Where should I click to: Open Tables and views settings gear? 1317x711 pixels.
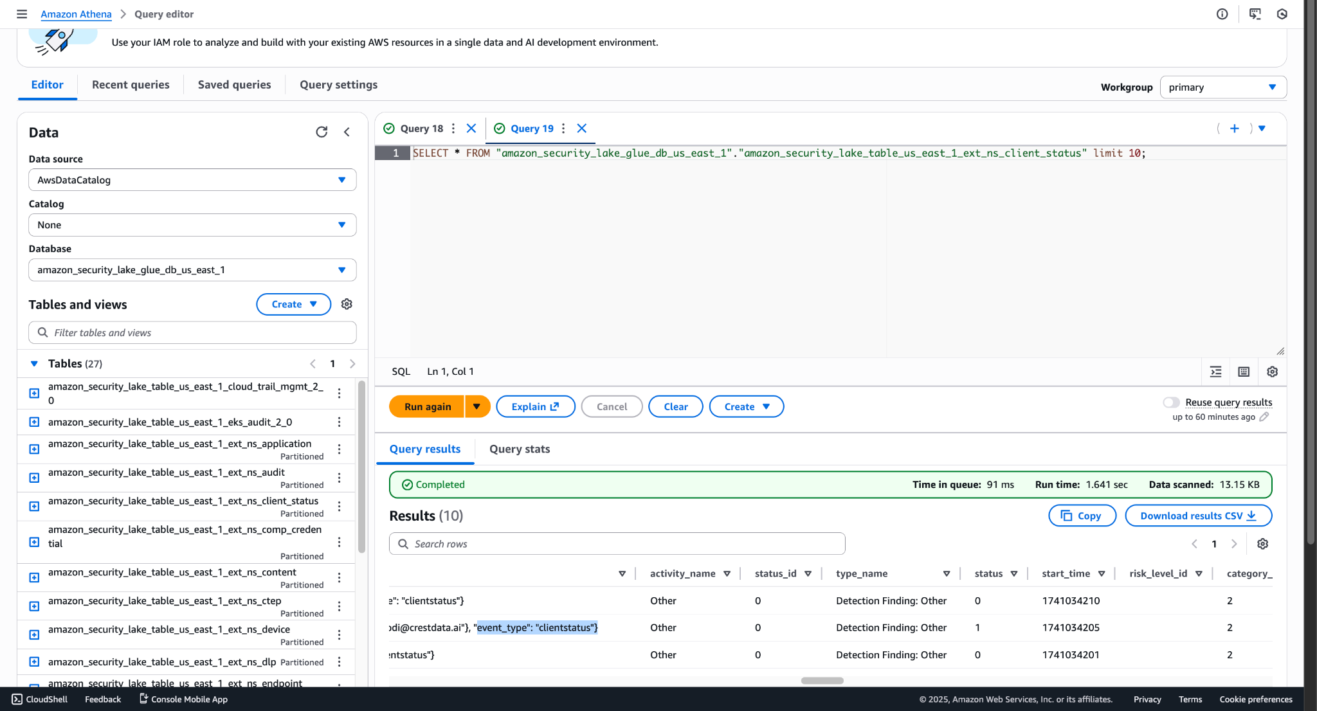[347, 304]
